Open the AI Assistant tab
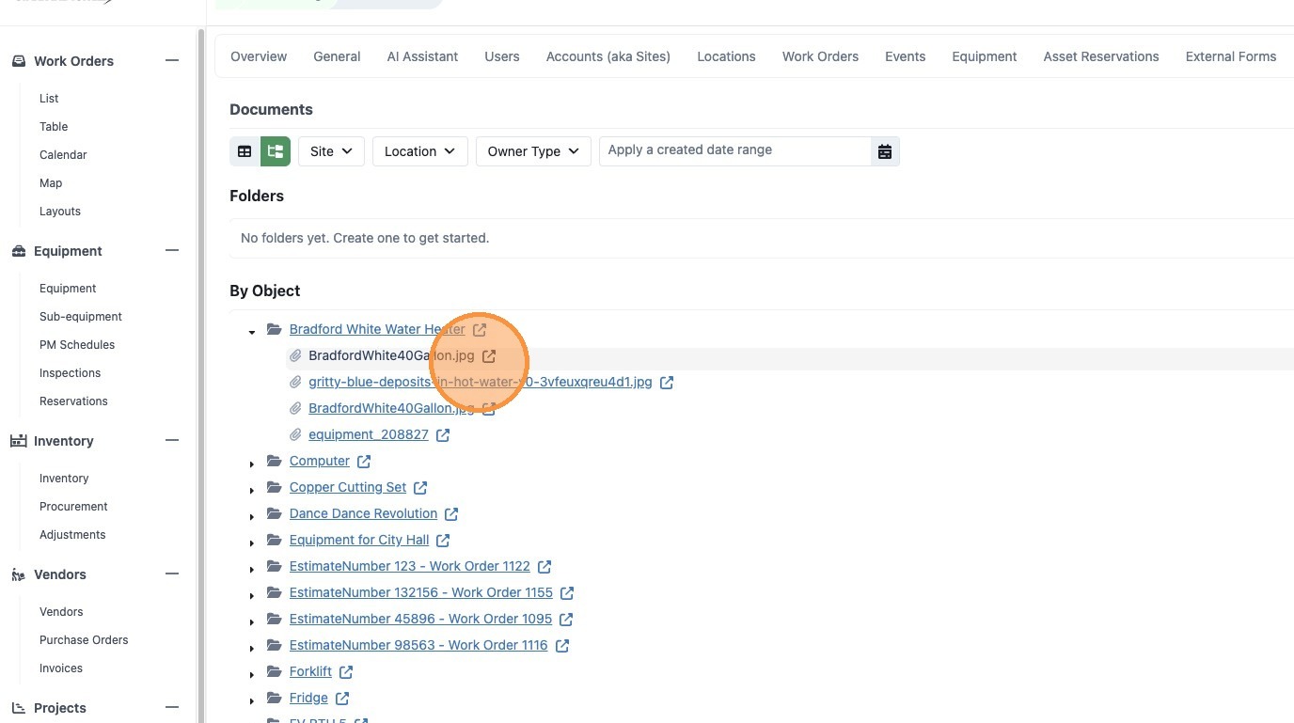Image resolution: width=1294 pixels, height=723 pixels. [x=422, y=56]
